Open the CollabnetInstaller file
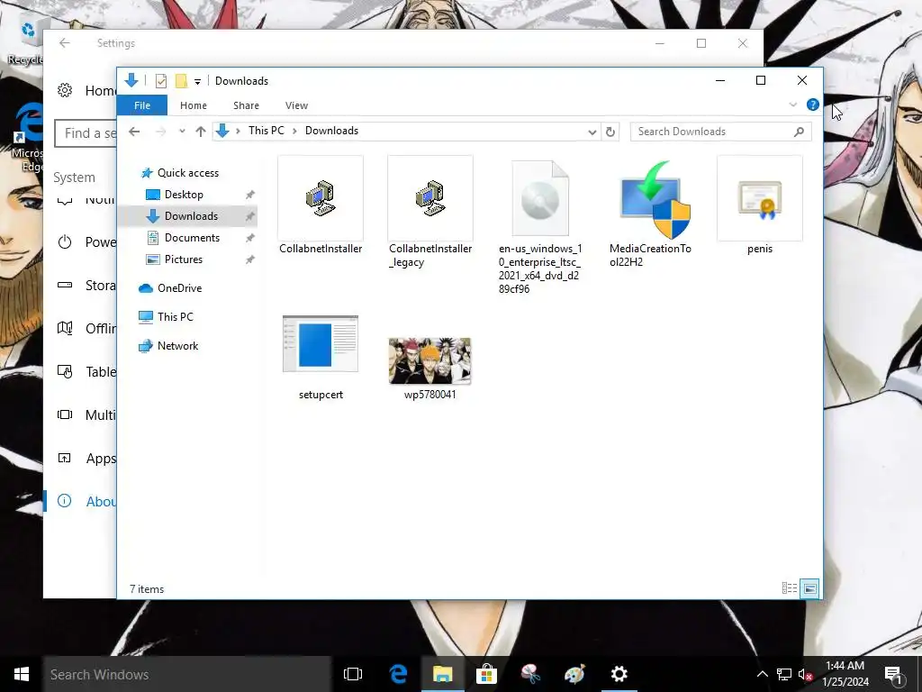The image size is (922, 692). point(321,205)
